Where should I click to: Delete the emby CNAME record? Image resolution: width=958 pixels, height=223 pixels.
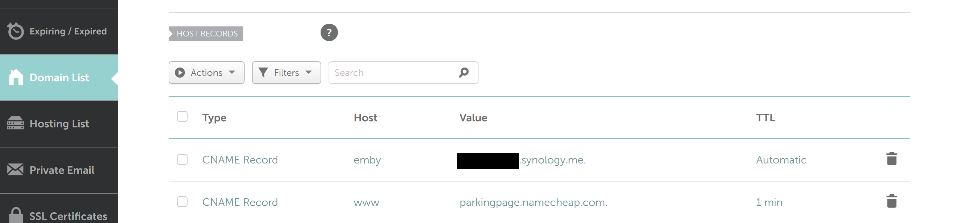(x=891, y=159)
